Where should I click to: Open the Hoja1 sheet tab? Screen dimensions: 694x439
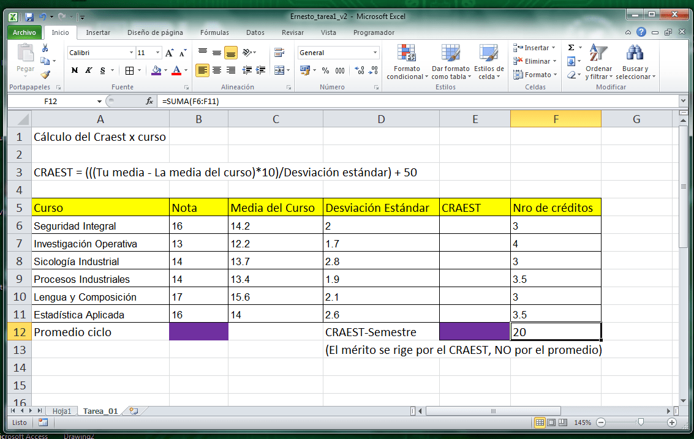point(61,411)
